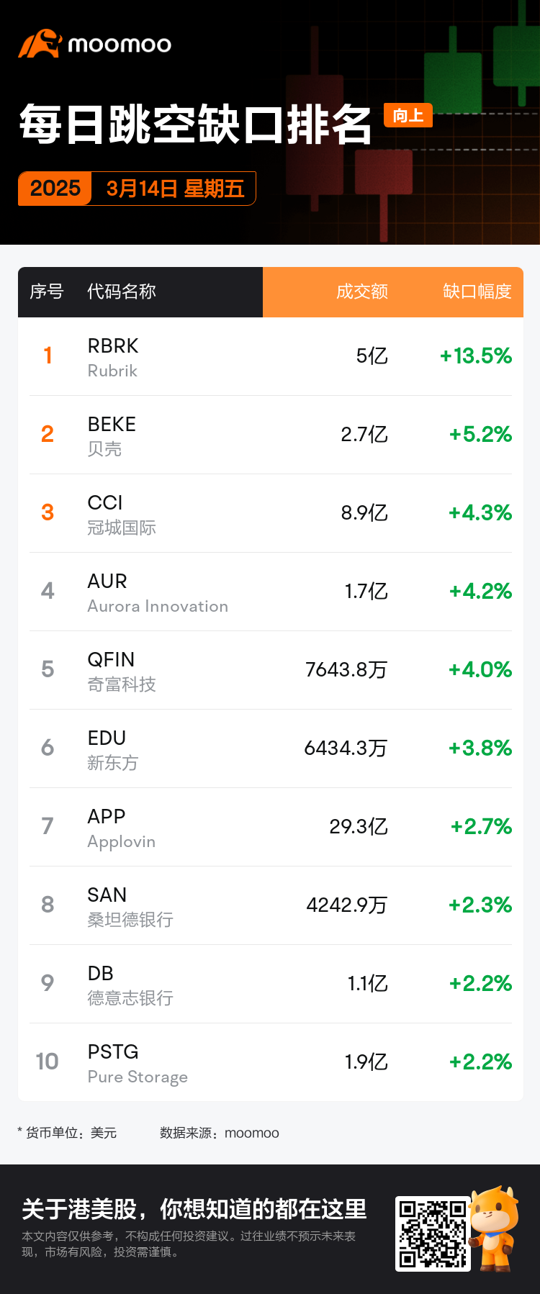Click the 3月14日 星期五 date label
Image resolution: width=540 pixels, height=1294 pixels.
[175, 189]
